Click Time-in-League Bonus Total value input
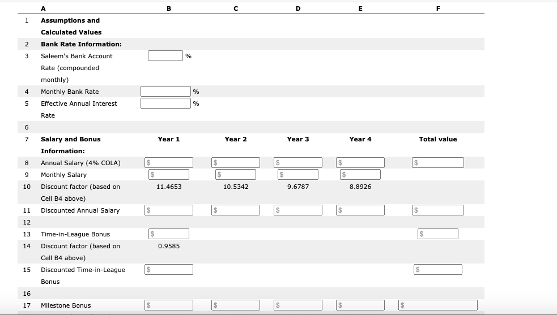Screen dimensions: 557x315 coord(438,234)
